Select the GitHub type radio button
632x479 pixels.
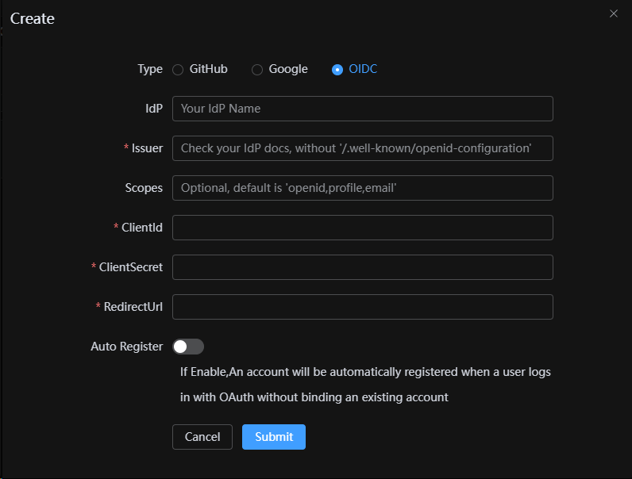coord(179,70)
